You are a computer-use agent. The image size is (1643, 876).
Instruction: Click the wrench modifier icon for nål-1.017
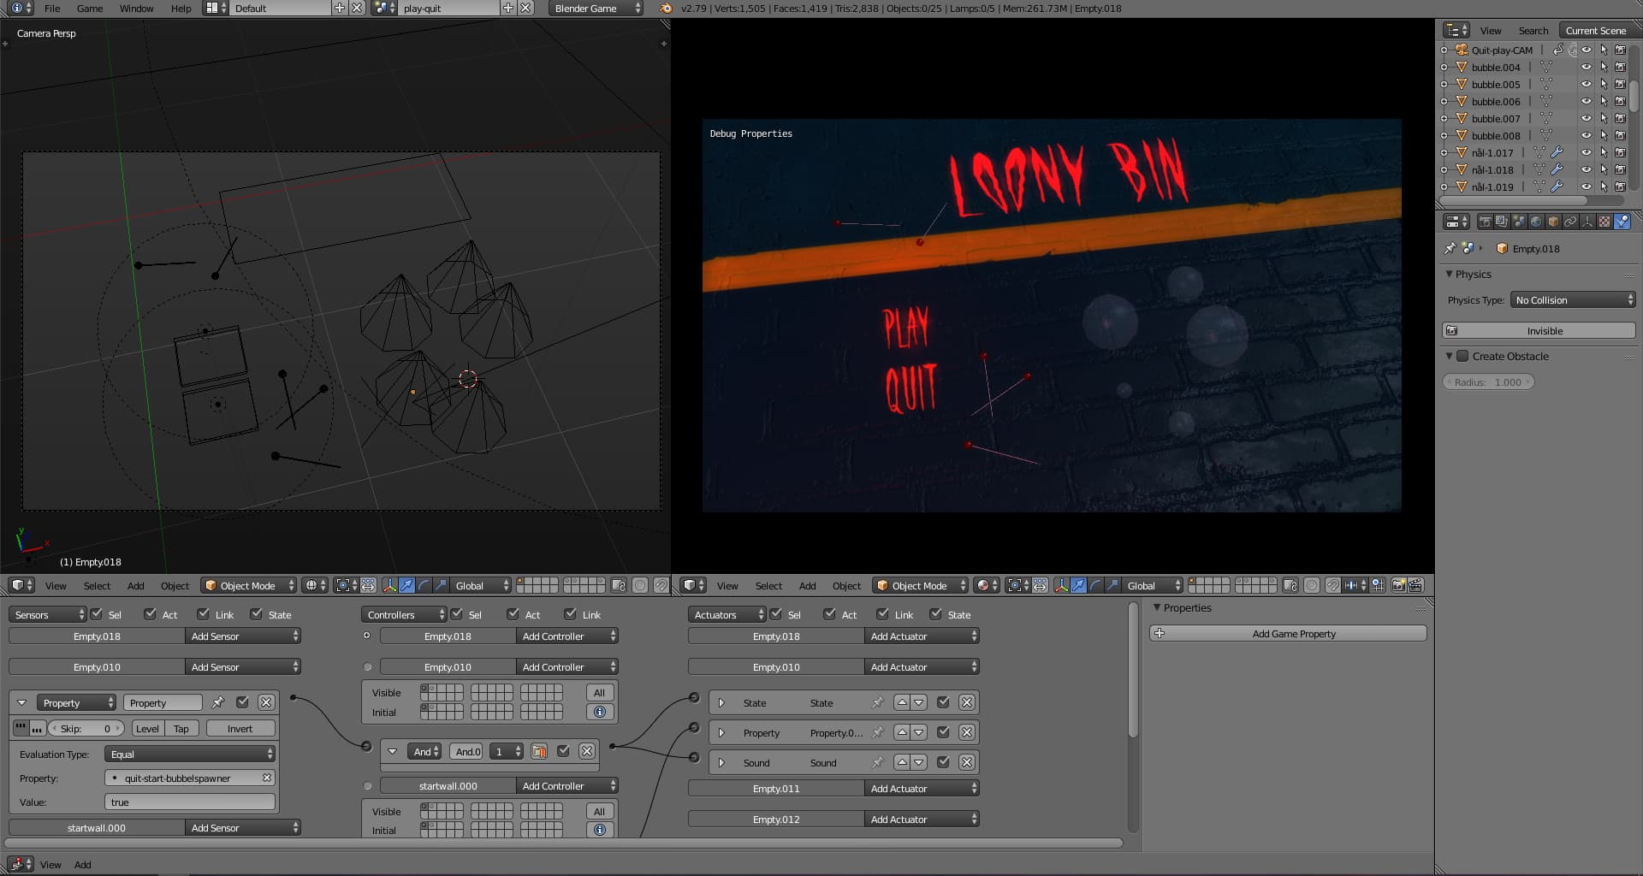click(x=1557, y=152)
